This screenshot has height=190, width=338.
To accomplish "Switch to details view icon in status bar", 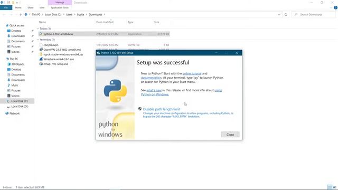I will click(x=330, y=187).
